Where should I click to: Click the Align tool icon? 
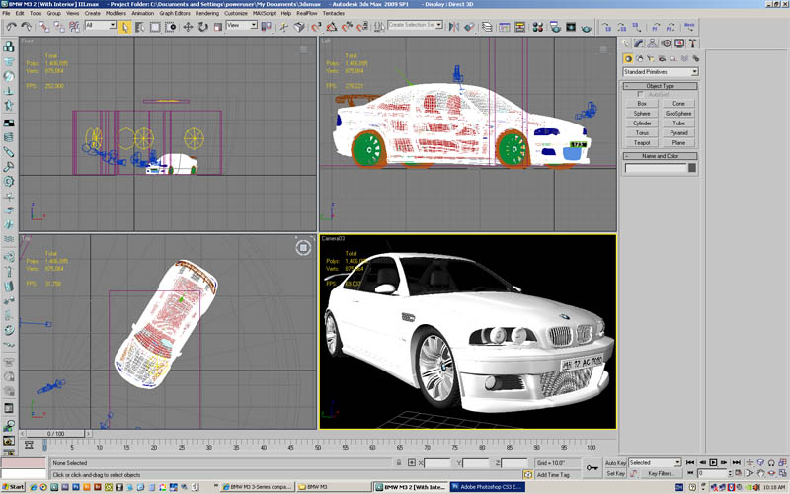(469, 27)
